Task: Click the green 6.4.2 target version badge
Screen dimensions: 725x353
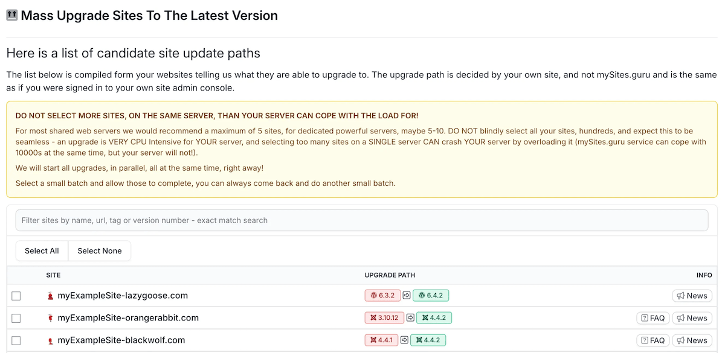Action: pyautogui.click(x=431, y=296)
